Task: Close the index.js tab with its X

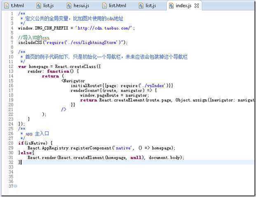Action: click(197, 6)
